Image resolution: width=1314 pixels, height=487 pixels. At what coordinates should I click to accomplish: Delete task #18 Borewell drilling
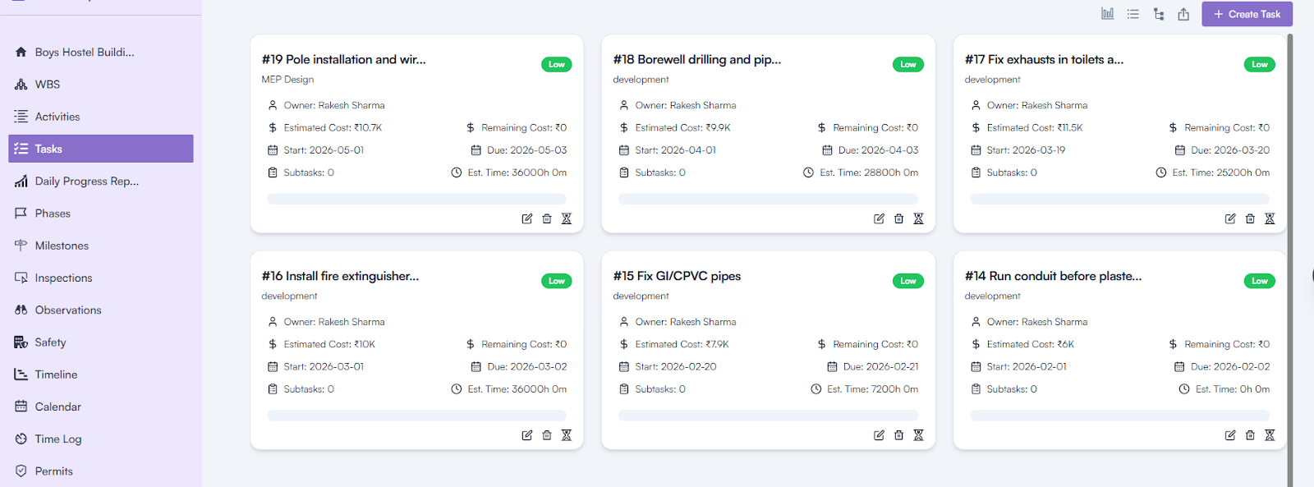(x=898, y=218)
